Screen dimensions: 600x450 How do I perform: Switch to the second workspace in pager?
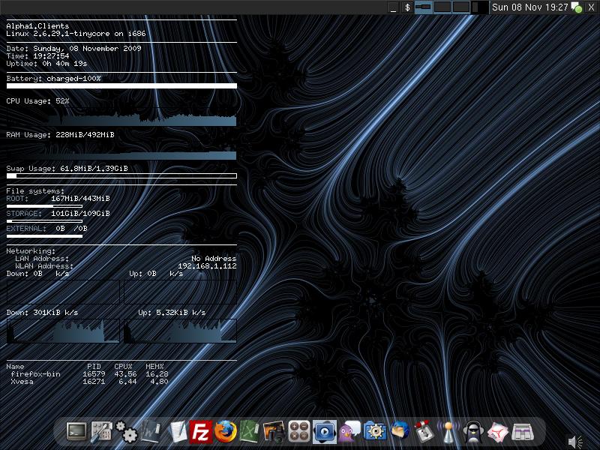pyautogui.click(x=442, y=7)
